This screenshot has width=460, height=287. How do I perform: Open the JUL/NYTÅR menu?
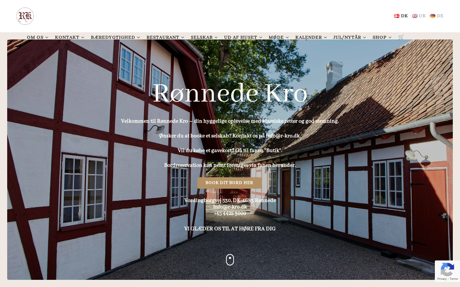[x=350, y=37]
